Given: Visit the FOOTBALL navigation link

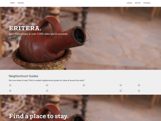Looking at the screenshot, I should click(x=147, y=3).
